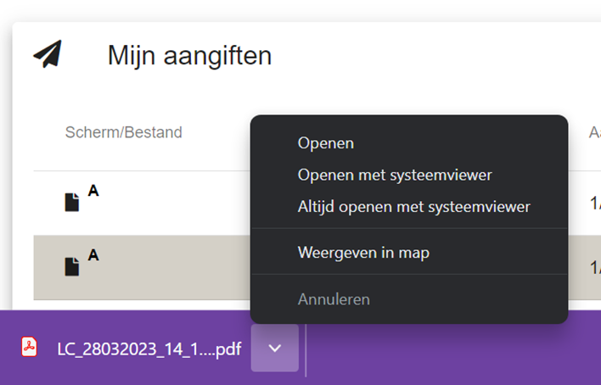Click the A label in the first row
601x385 pixels.
tap(93, 191)
